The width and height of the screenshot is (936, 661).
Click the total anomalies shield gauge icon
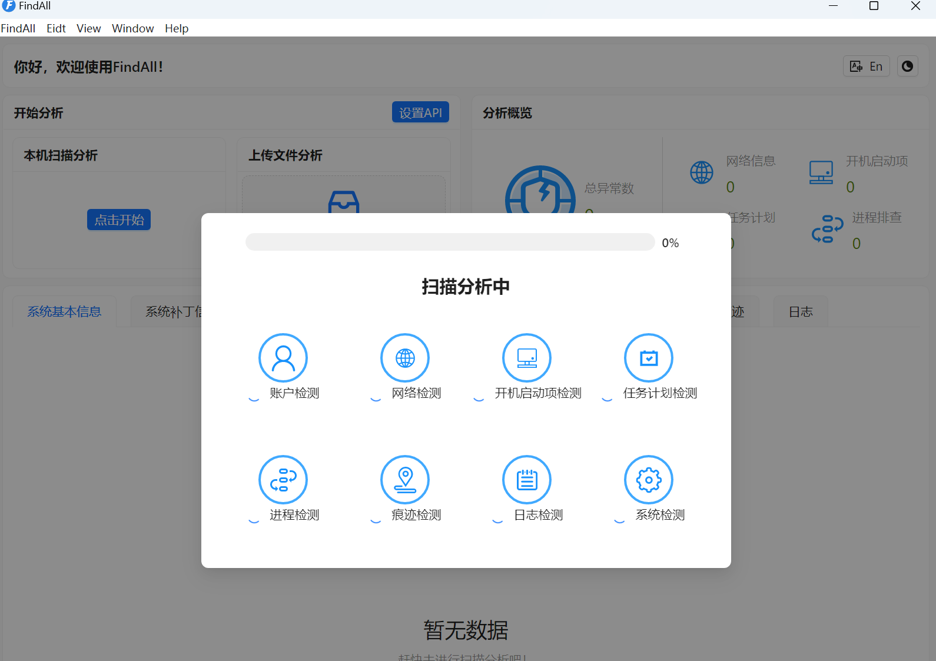(x=540, y=190)
